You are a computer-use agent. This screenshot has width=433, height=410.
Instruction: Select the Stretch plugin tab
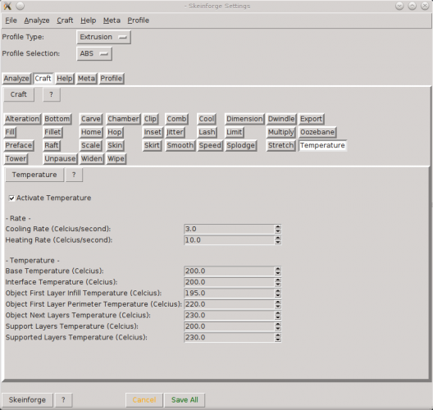281,145
